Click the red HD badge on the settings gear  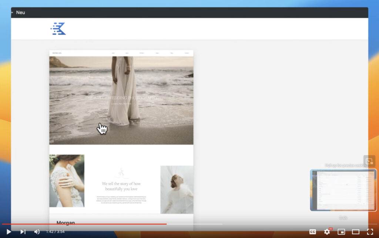point(330,229)
